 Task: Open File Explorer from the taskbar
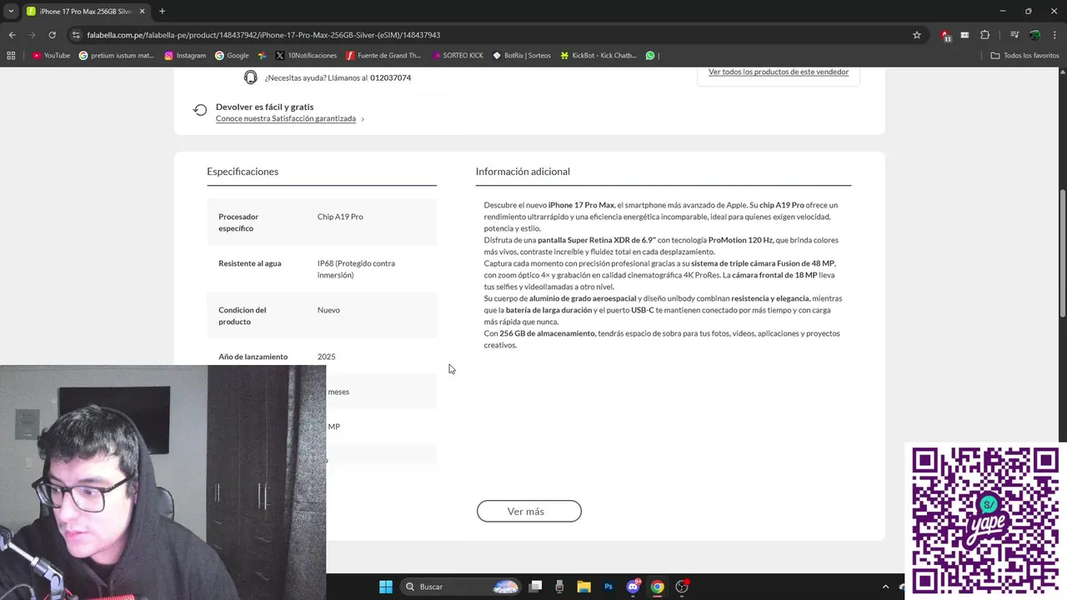[x=584, y=587]
